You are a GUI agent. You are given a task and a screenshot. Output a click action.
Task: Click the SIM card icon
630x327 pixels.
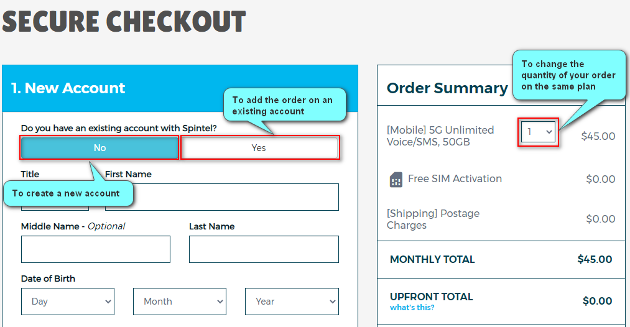(x=396, y=180)
